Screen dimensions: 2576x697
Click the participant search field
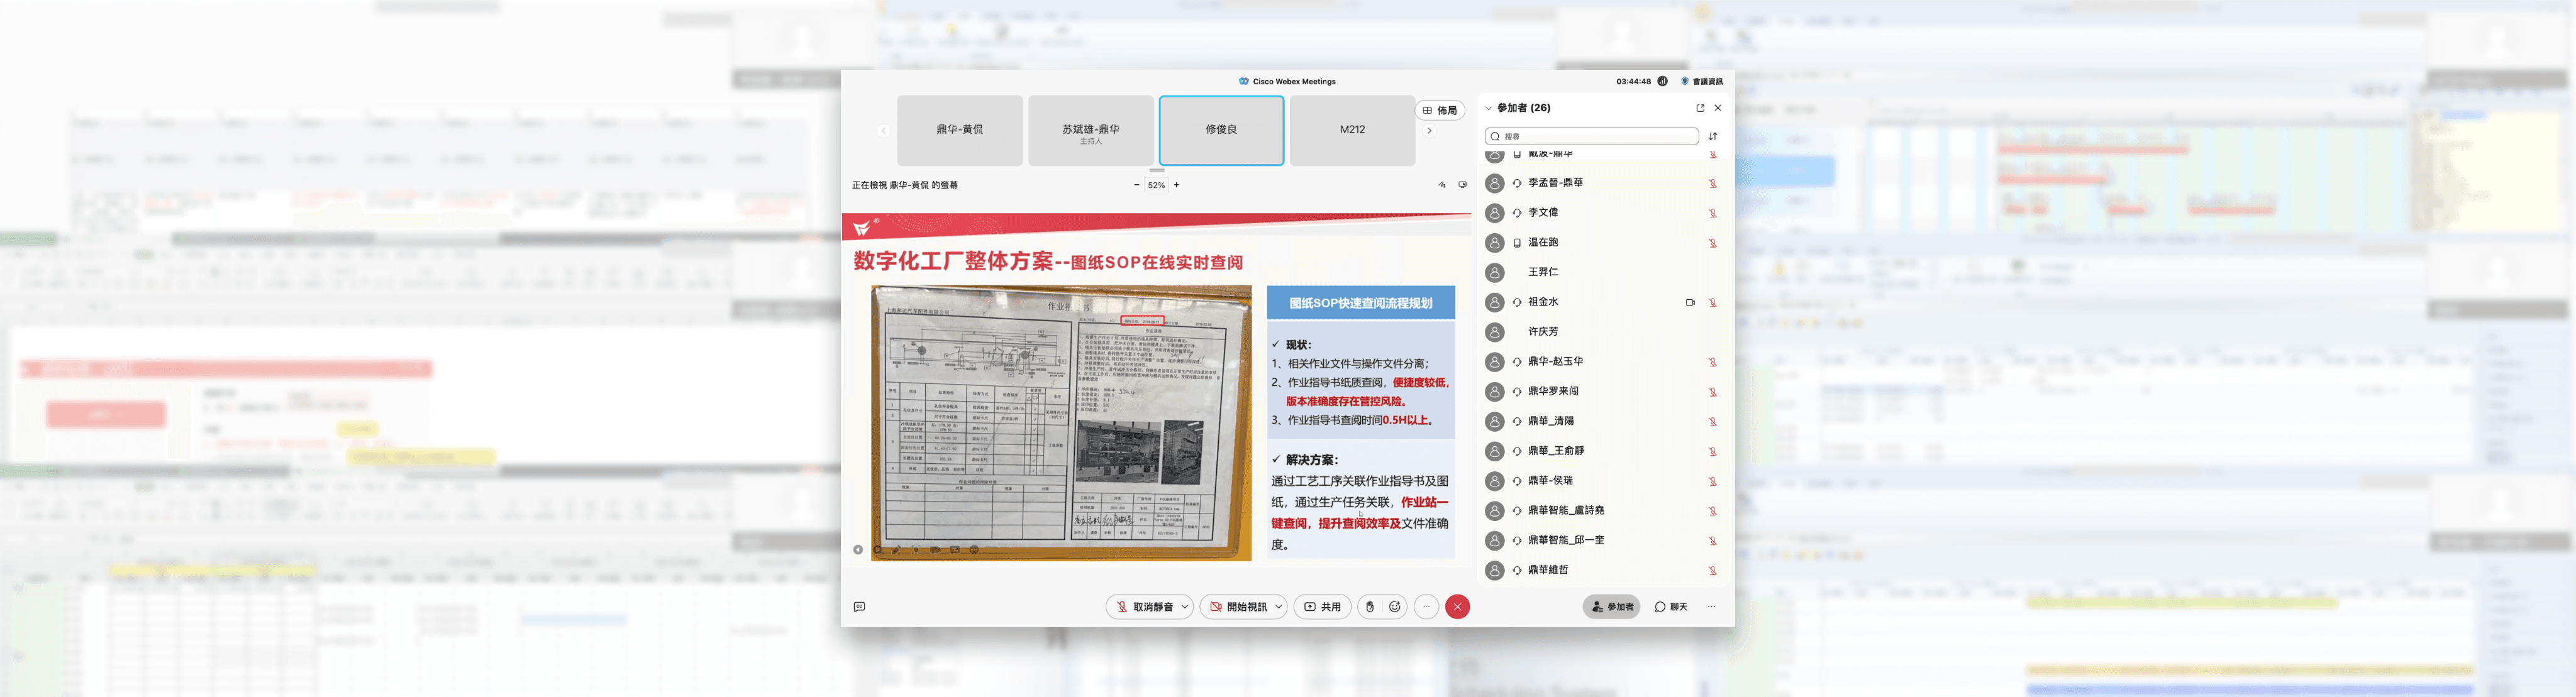point(1592,136)
